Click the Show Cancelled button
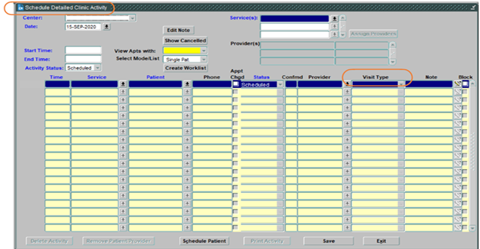Image resolution: width=480 pixels, height=249 pixels. (185, 40)
